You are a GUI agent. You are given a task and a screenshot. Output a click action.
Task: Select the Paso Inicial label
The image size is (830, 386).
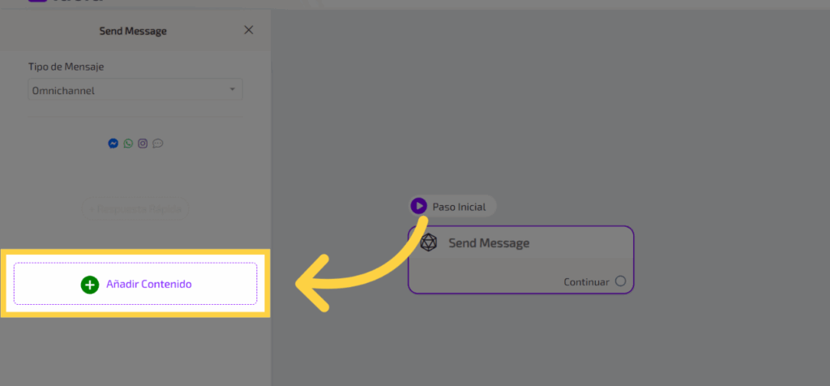point(459,207)
